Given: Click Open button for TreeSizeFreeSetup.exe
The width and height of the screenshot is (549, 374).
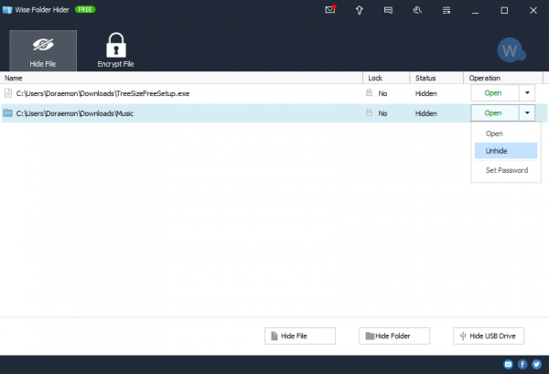Looking at the screenshot, I should tap(495, 93).
